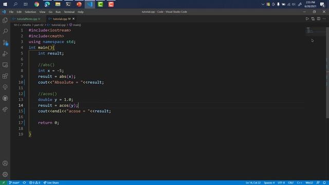The image size is (329, 185).
Task: Open the Run menu
Action: click(x=58, y=12)
